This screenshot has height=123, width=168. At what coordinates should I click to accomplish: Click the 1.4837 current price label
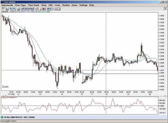[x=161, y=70]
